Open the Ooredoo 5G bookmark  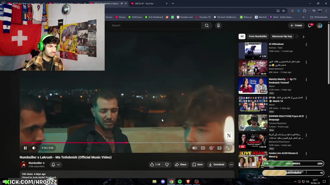(x=203, y=17)
